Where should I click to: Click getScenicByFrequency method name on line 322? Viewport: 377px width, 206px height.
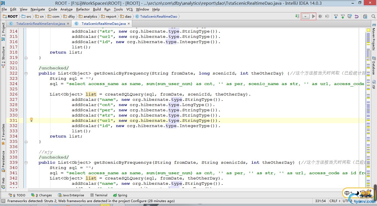[x=121, y=73]
